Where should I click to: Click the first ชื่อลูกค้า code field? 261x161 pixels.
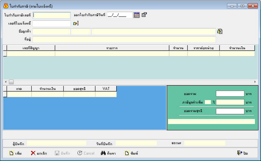[52, 32]
